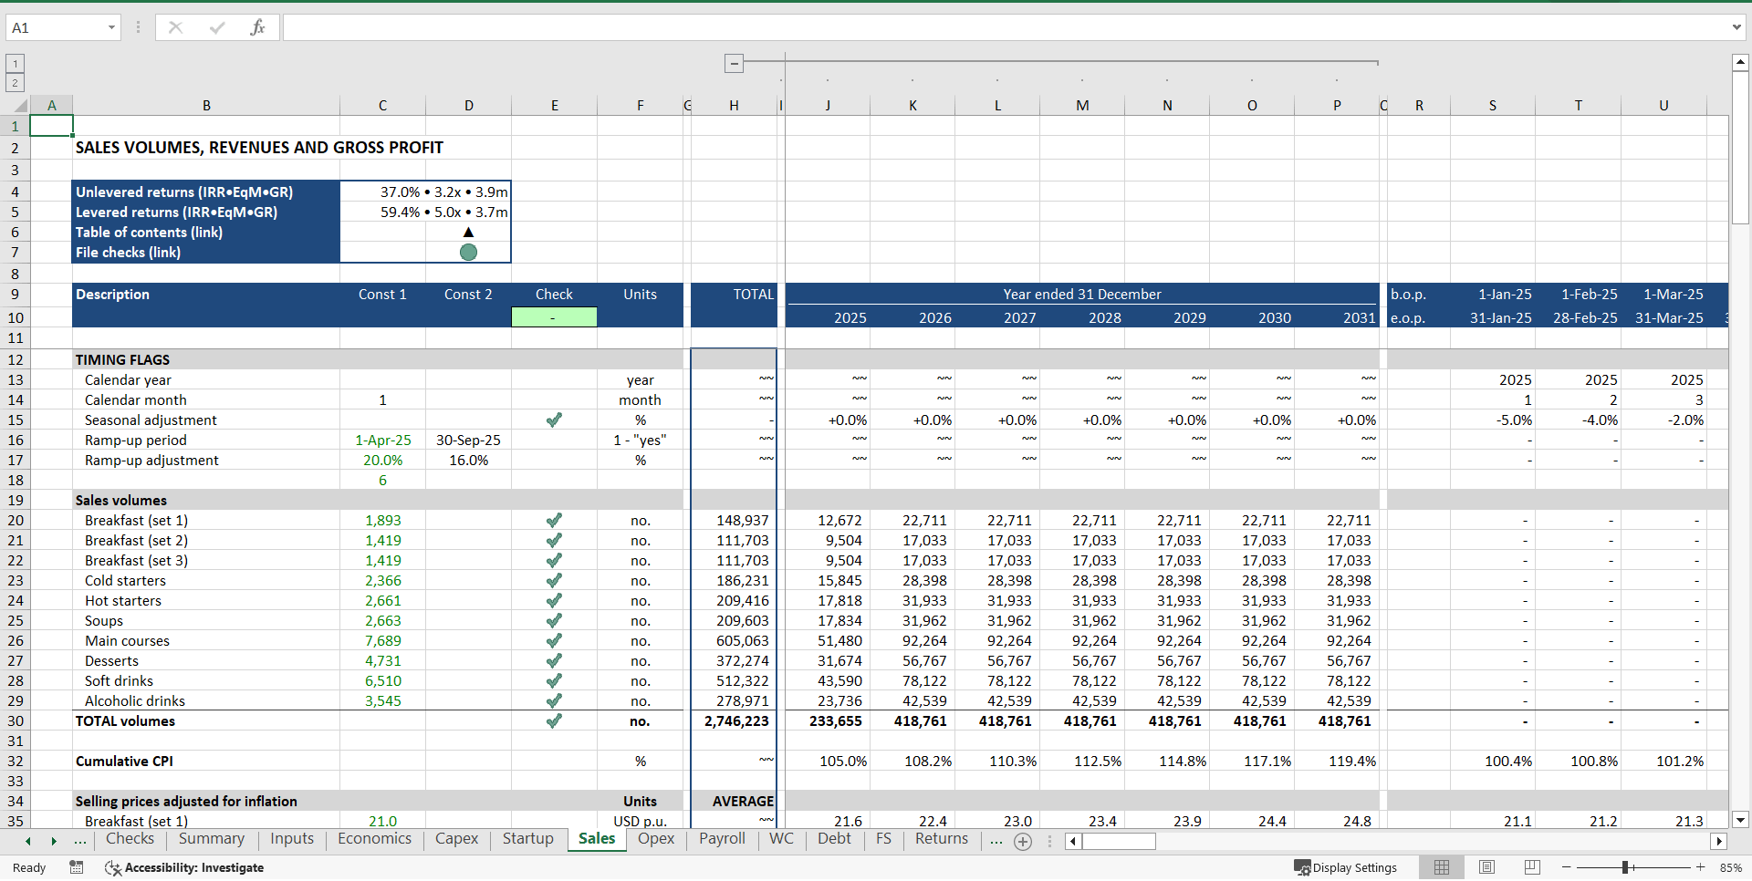Open Display Settings in status bar
1752x881 pixels.
pos(1346,867)
